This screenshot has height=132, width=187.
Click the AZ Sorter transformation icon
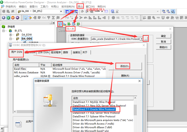point(109,18)
